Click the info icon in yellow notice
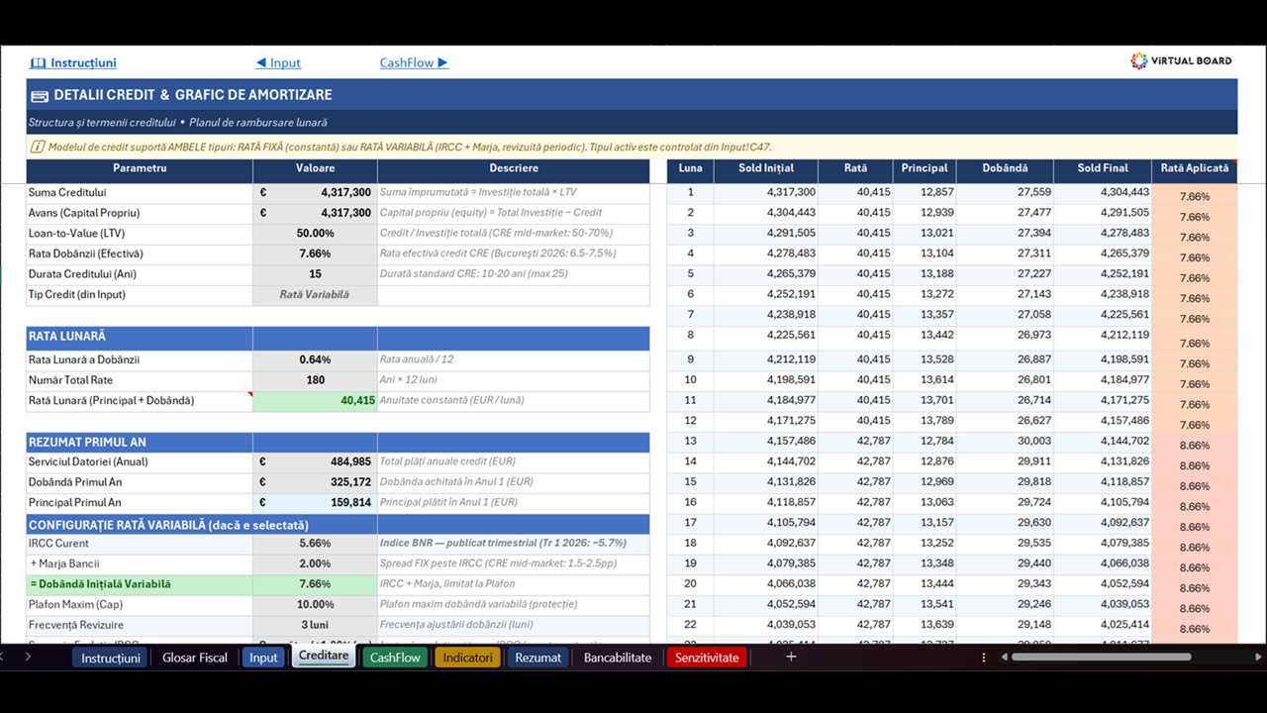 click(x=38, y=147)
